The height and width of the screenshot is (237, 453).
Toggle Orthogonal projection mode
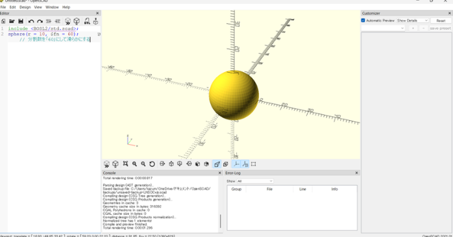pyautogui.click(x=226, y=164)
